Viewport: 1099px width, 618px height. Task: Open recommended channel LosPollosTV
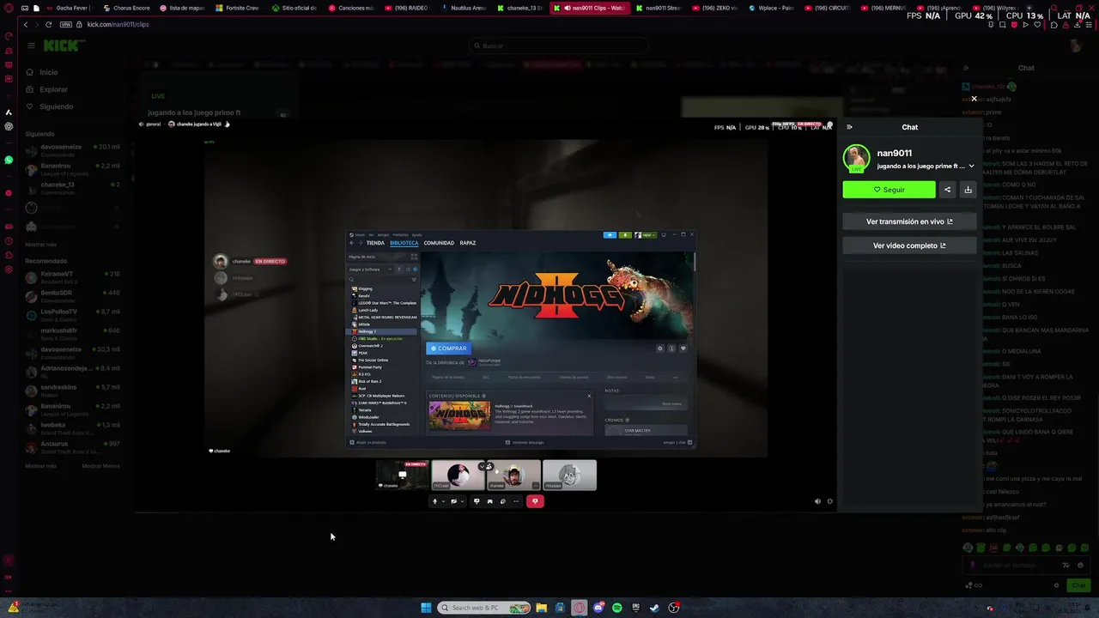[73, 315]
